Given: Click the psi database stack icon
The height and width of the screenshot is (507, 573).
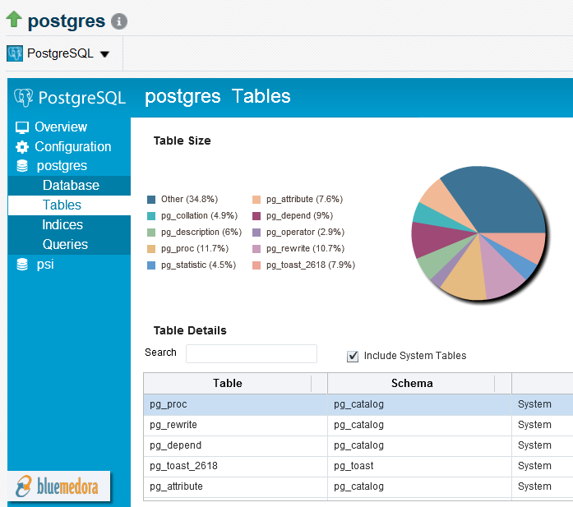Looking at the screenshot, I should [22, 264].
